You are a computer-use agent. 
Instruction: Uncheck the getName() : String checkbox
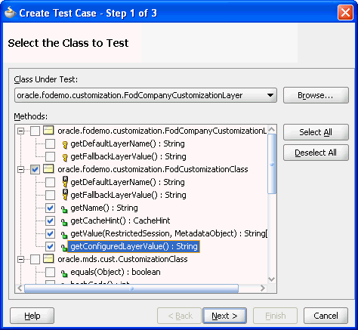pyautogui.click(x=50, y=208)
